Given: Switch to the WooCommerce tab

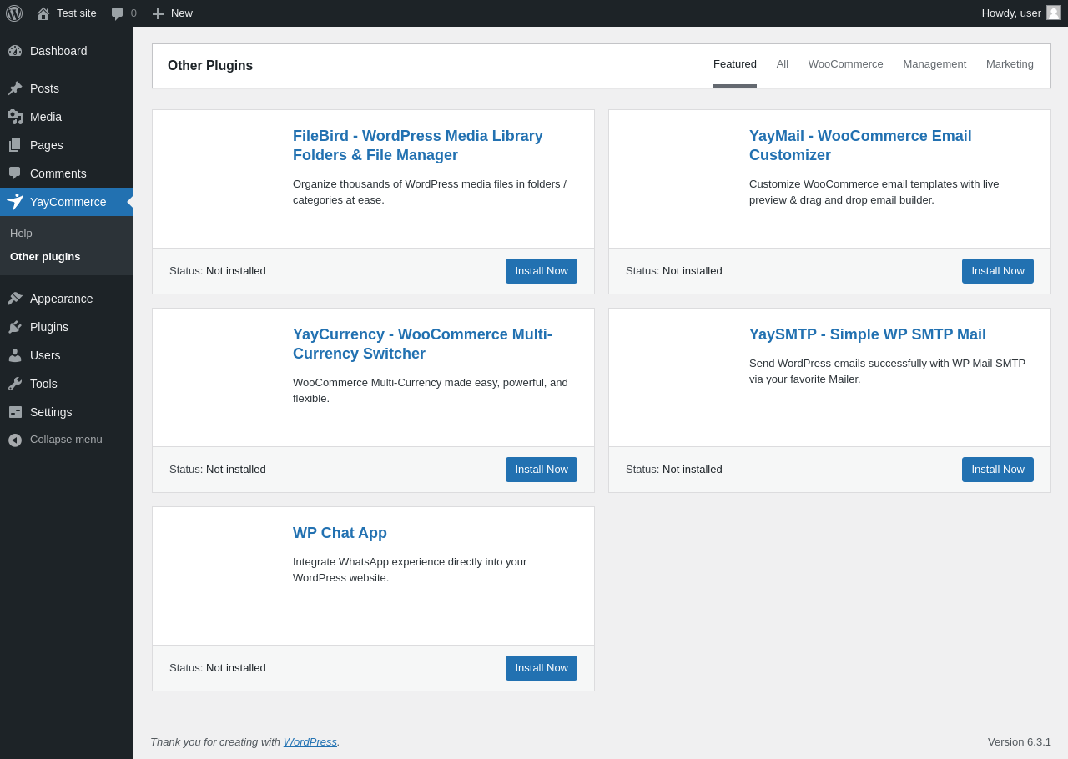Looking at the screenshot, I should [845, 64].
